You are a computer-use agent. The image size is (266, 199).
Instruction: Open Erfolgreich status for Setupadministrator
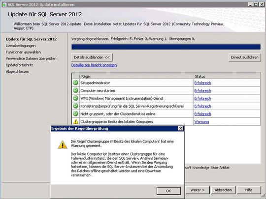(203, 83)
